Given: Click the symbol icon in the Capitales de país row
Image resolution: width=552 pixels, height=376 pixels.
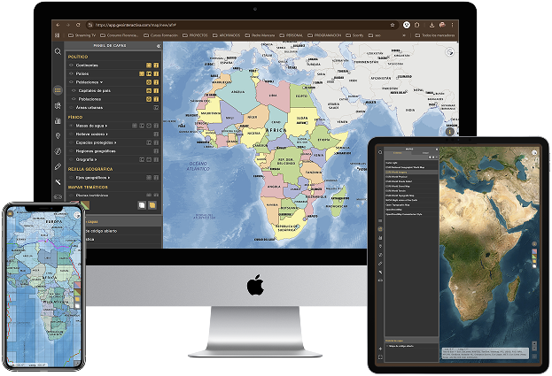Looking at the screenshot, I should click(x=149, y=90).
